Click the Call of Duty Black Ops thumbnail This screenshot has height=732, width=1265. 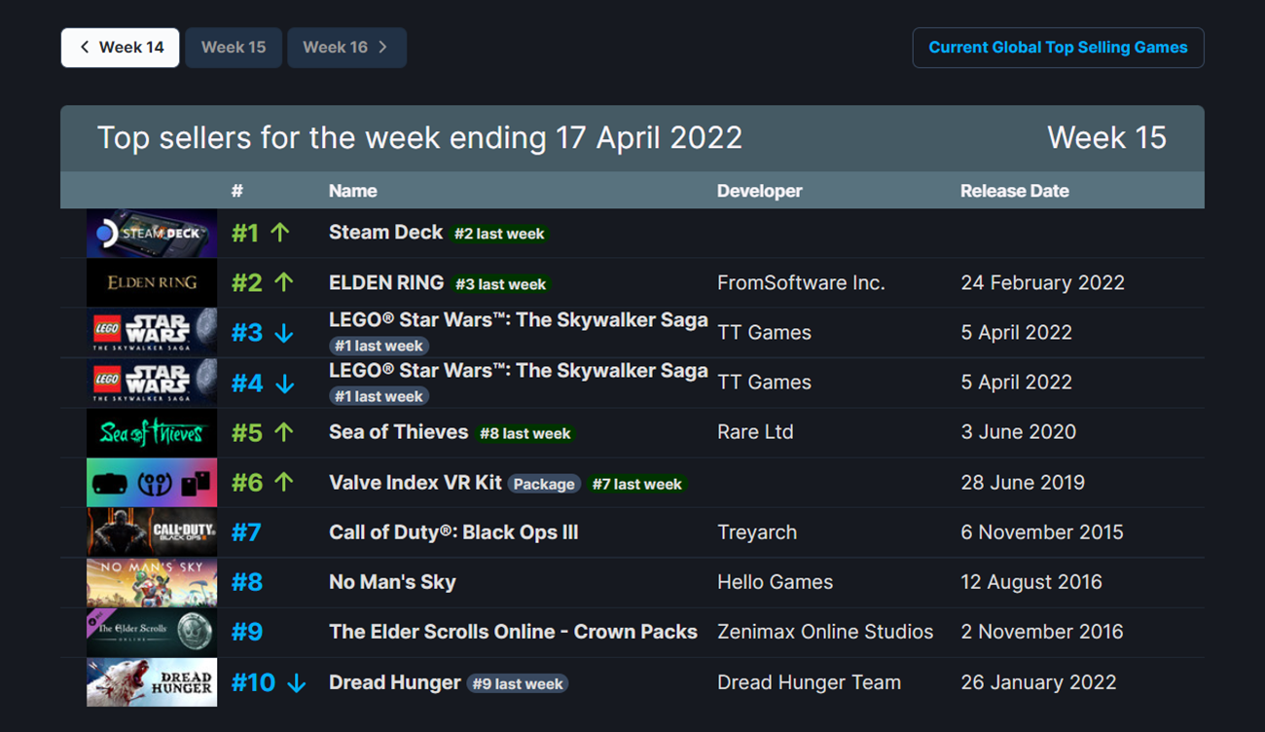coord(152,532)
